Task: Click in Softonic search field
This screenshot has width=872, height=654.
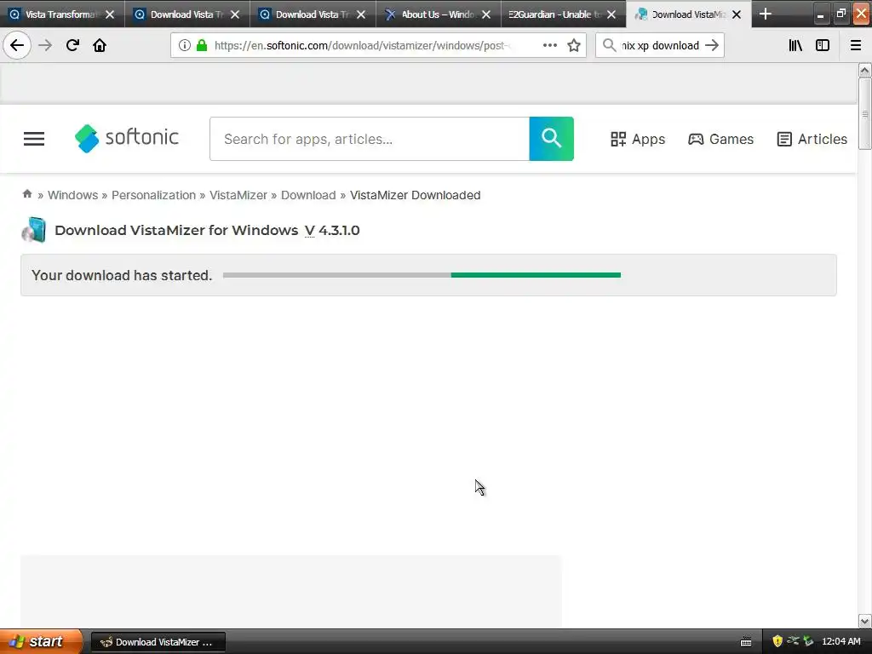Action: pos(370,139)
